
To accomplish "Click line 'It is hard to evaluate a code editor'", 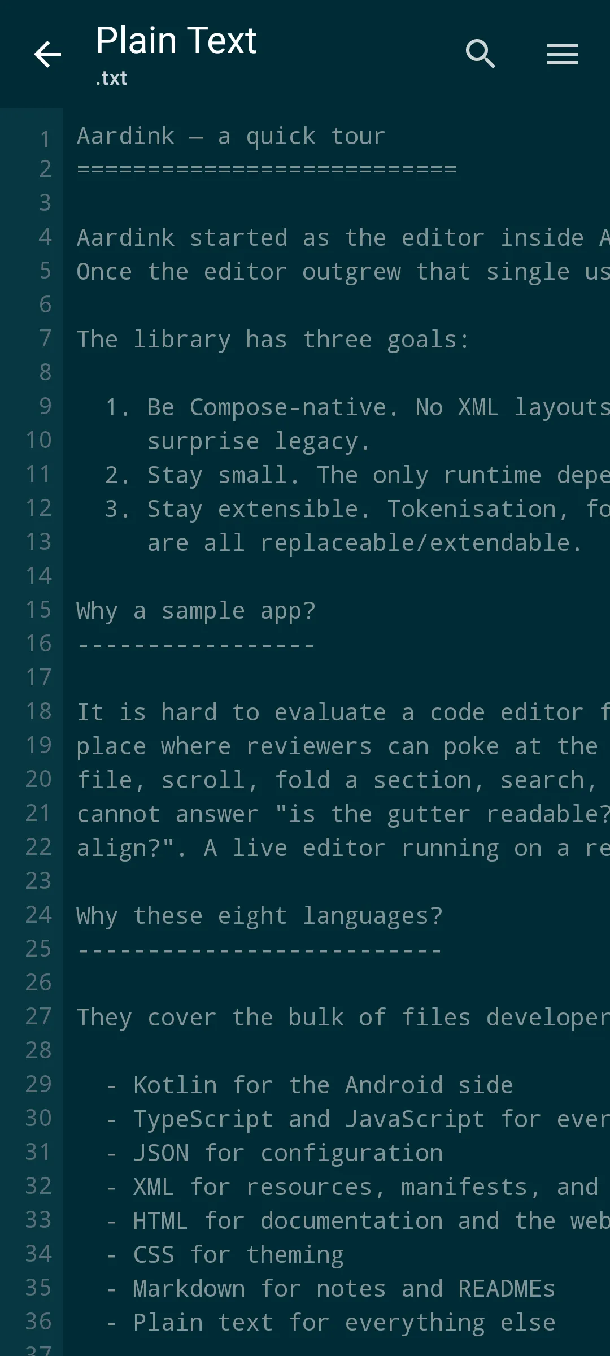I will pos(343,712).
